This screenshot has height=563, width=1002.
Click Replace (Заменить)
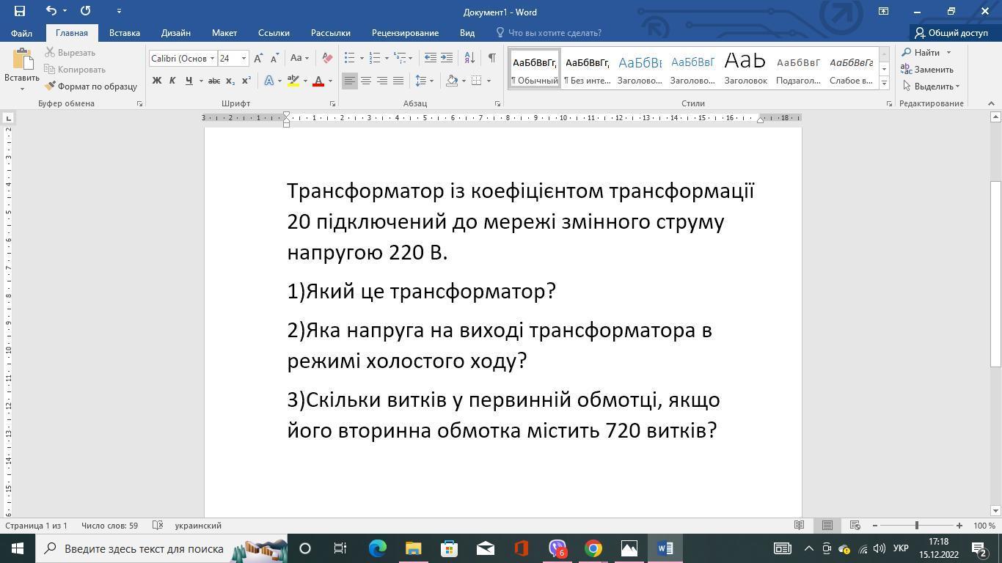point(927,70)
